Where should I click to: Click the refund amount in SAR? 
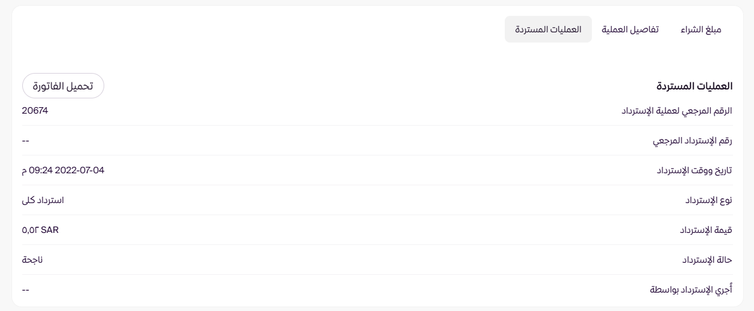[x=40, y=230]
